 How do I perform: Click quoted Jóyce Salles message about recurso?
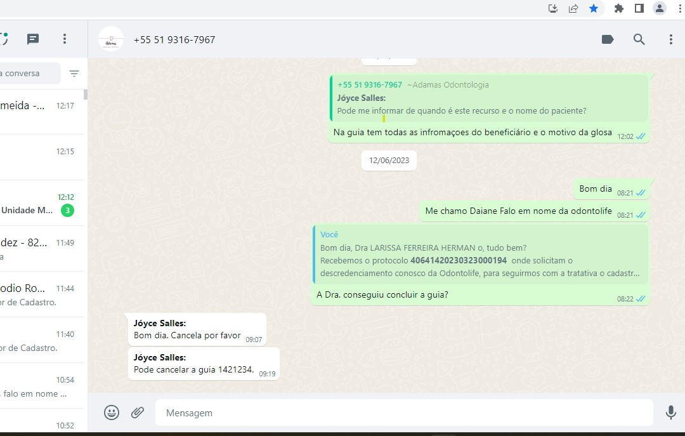(x=489, y=98)
